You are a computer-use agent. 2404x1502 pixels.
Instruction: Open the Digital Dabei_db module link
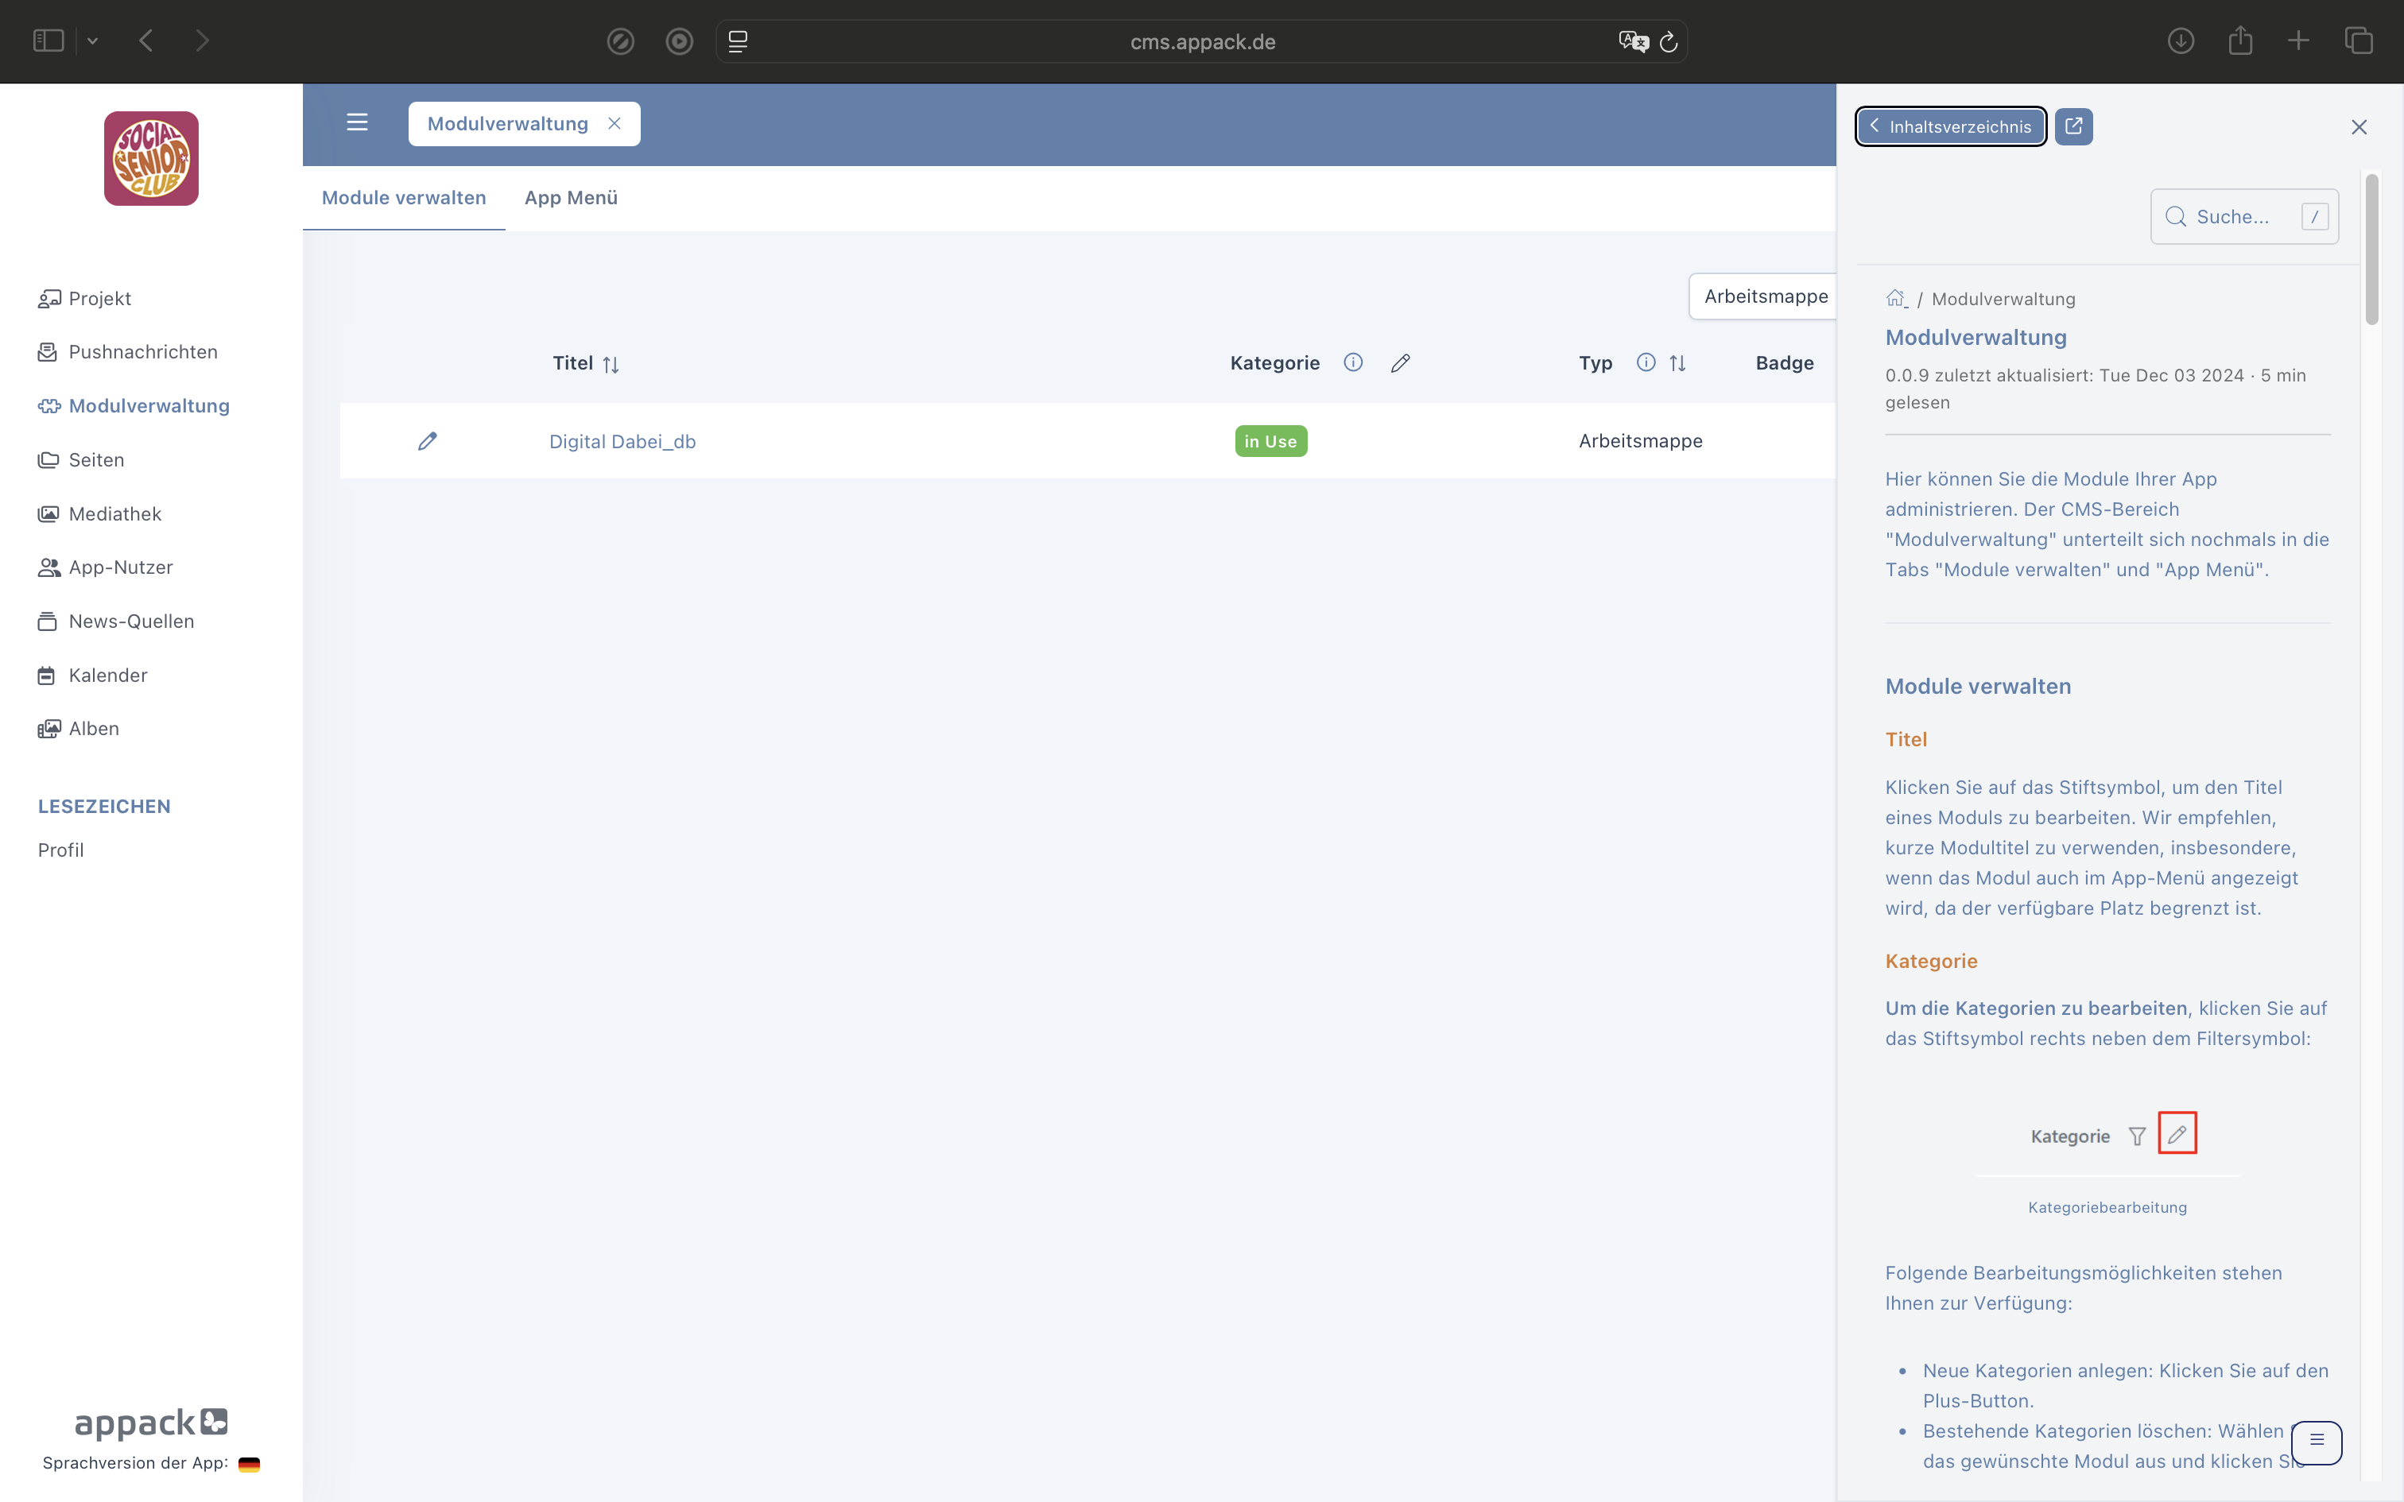click(x=622, y=441)
